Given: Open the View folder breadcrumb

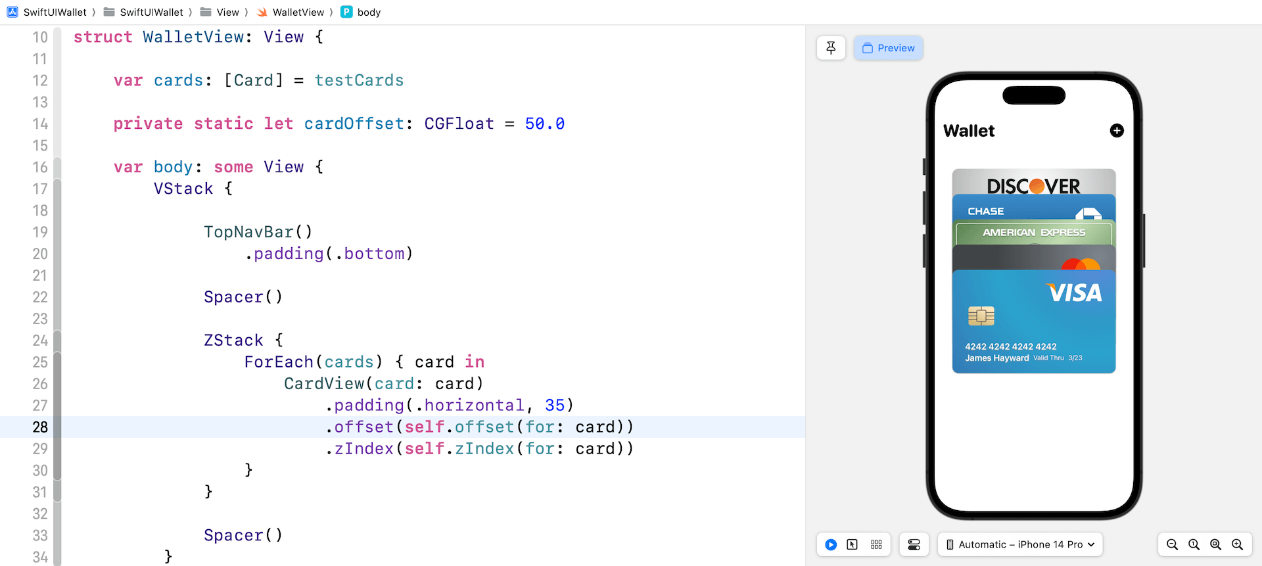Looking at the screenshot, I should 228,12.
